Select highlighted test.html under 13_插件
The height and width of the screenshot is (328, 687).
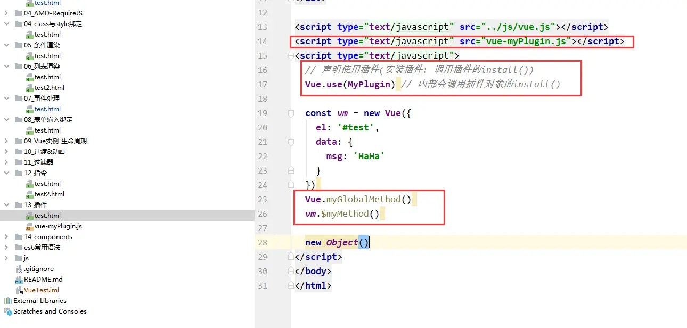pos(48,216)
